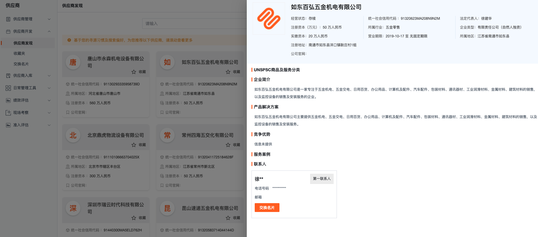Click the 现场考察 sidebar icon
538x237 pixels.
click(x=8, y=113)
